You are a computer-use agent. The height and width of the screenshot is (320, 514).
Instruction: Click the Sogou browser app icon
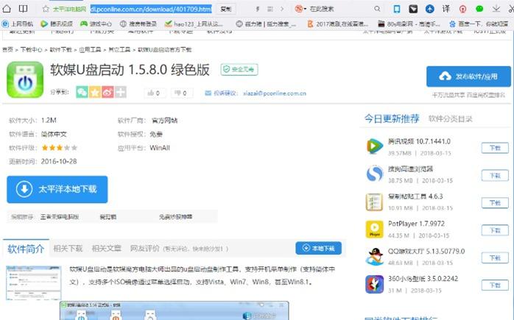(x=374, y=174)
